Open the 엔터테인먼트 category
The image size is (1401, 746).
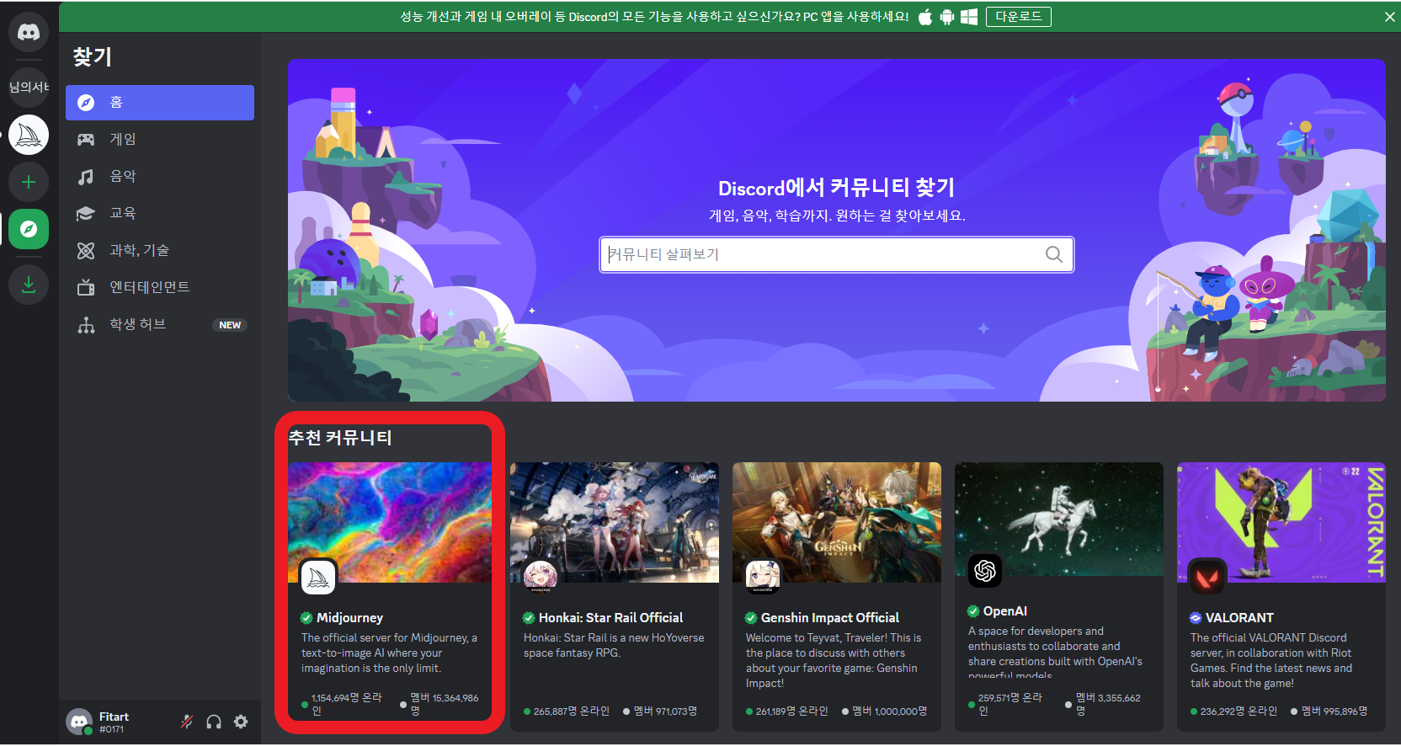[x=160, y=288]
